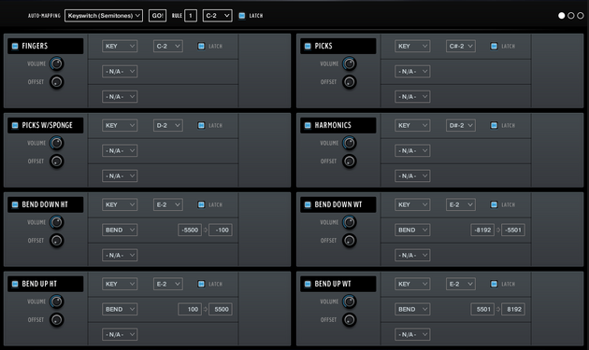Open the Bend Down HT BEND type dropdown

coord(120,230)
